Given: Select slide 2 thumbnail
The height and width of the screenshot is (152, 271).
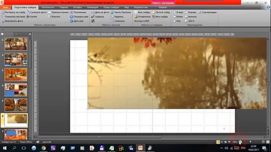Looking at the screenshot, I should pos(16,59).
